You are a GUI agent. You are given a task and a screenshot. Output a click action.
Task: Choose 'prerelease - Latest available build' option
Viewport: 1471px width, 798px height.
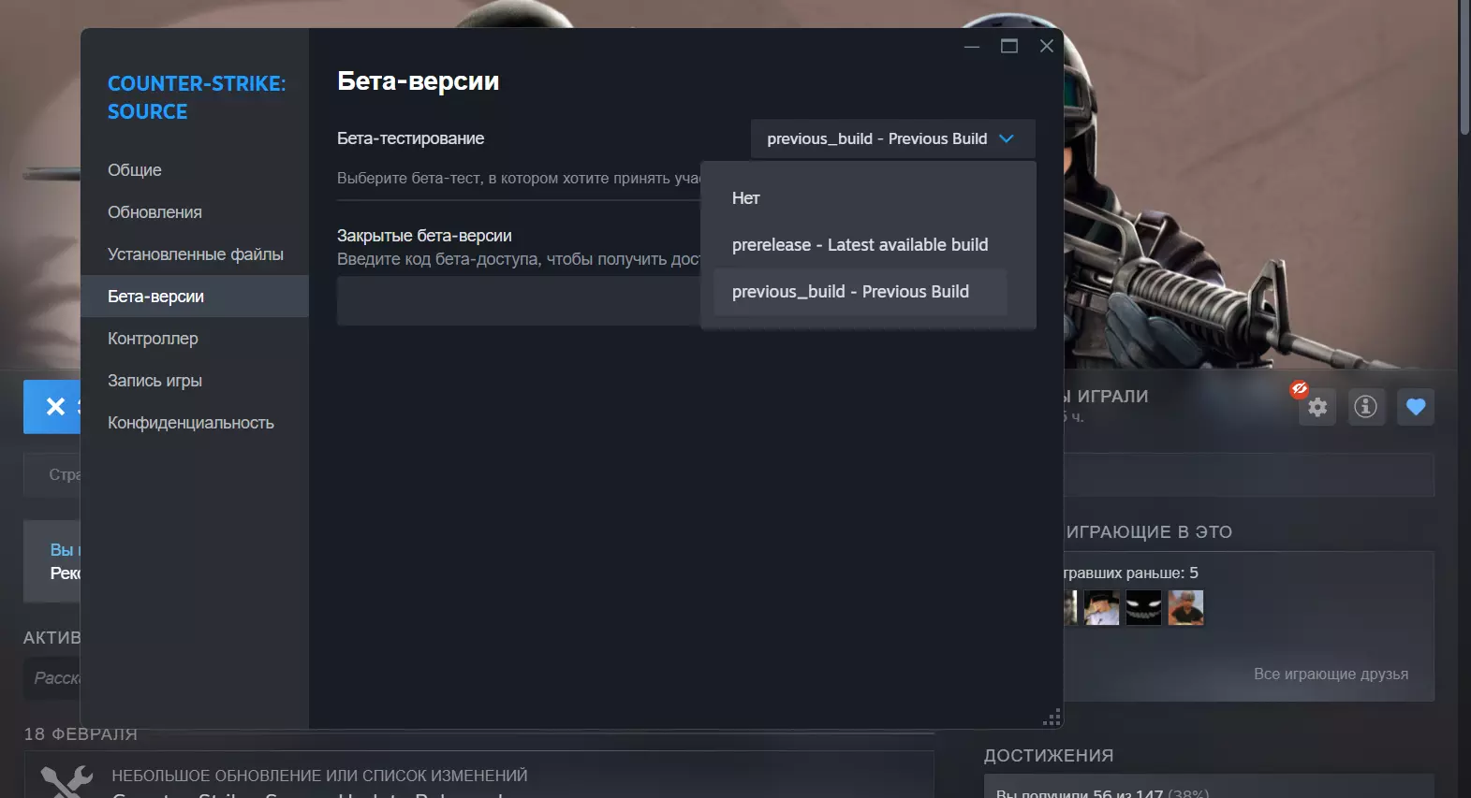pos(861,245)
